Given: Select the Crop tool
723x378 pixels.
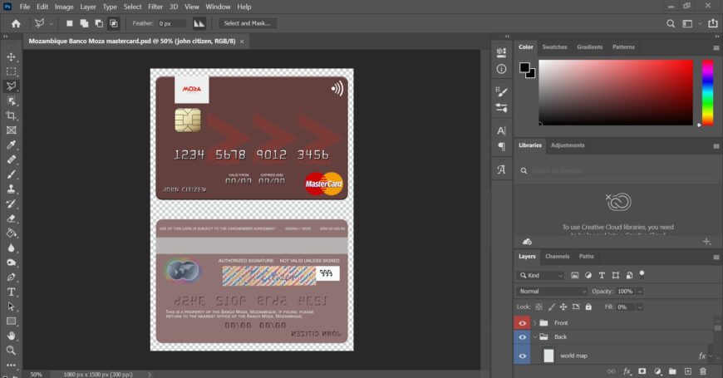Looking at the screenshot, I should [11, 115].
